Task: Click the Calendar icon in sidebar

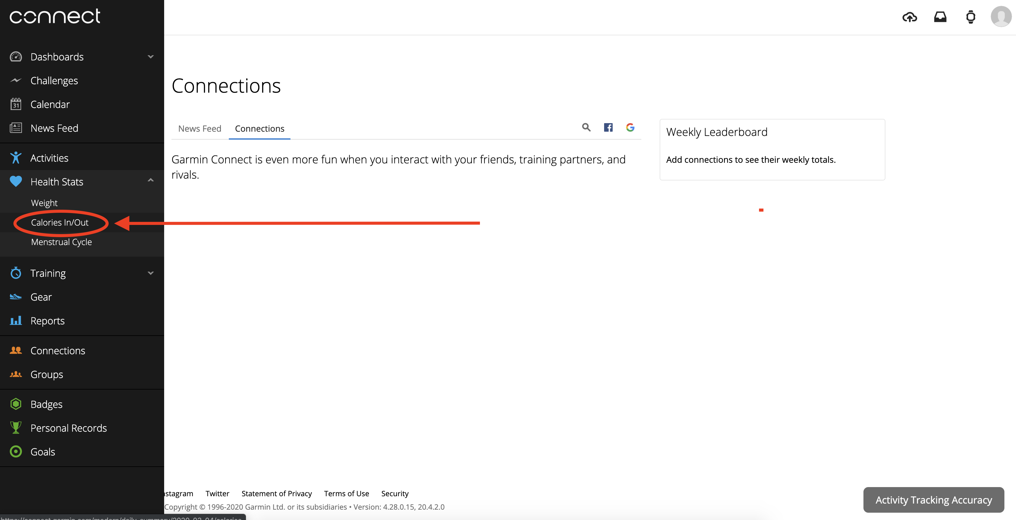Action: click(x=16, y=104)
